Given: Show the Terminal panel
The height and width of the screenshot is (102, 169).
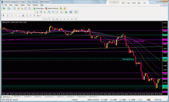Looking at the screenshot, I should (x=26, y=8).
